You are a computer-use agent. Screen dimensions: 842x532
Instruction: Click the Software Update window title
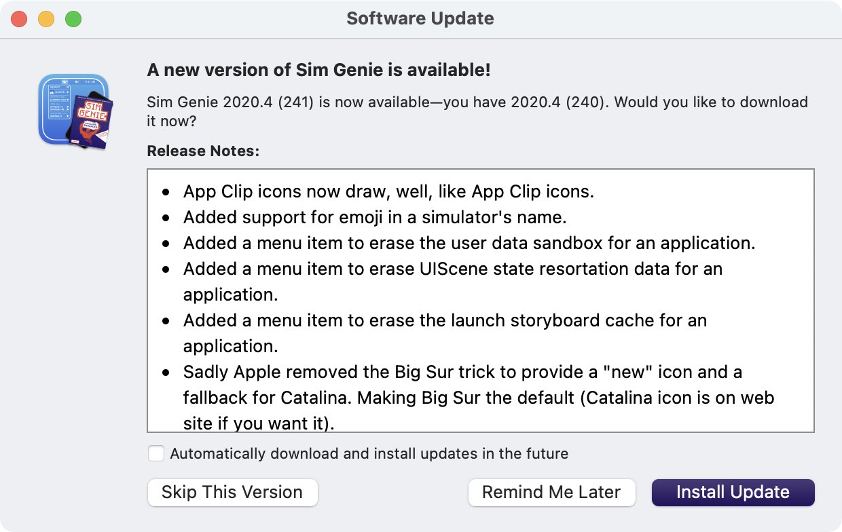tap(420, 18)
